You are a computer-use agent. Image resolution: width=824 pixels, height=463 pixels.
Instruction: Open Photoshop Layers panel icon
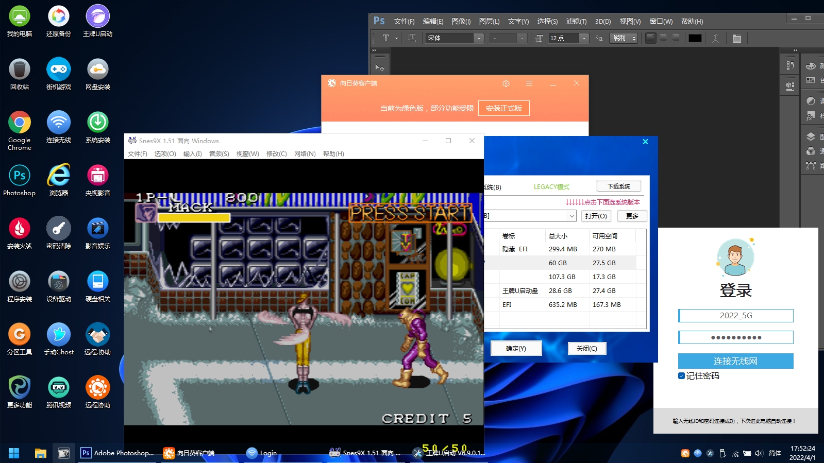coord(811,136)
